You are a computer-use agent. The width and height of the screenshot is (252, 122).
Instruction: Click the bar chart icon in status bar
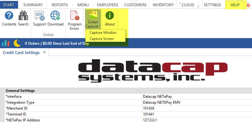pos(6,43)
